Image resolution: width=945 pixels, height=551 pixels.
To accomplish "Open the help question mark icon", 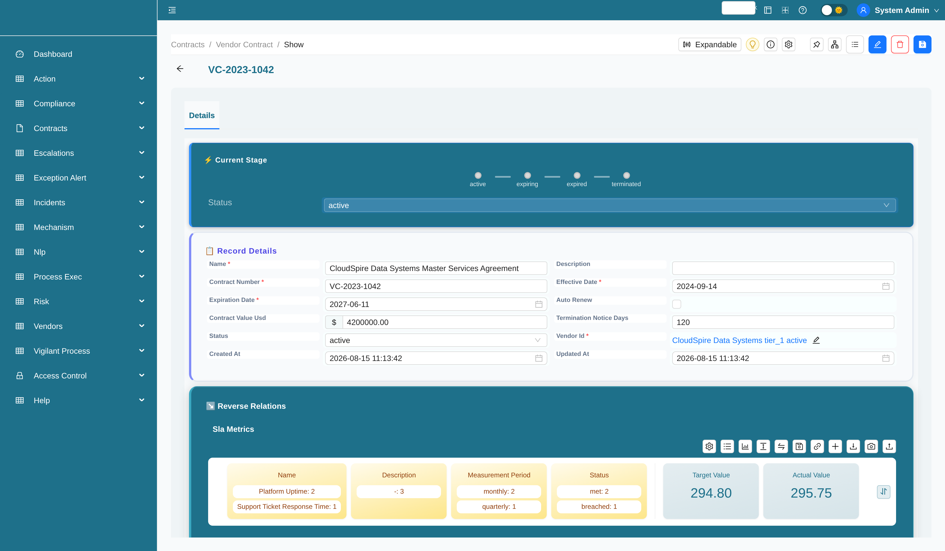I will point(802,10).
